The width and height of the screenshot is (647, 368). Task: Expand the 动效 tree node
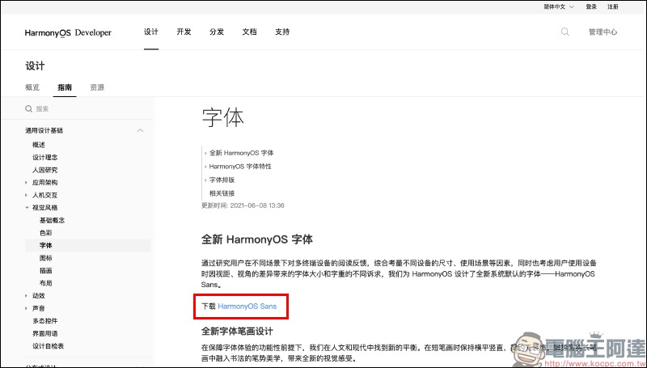pyautogui.click(x=27, y=296)
